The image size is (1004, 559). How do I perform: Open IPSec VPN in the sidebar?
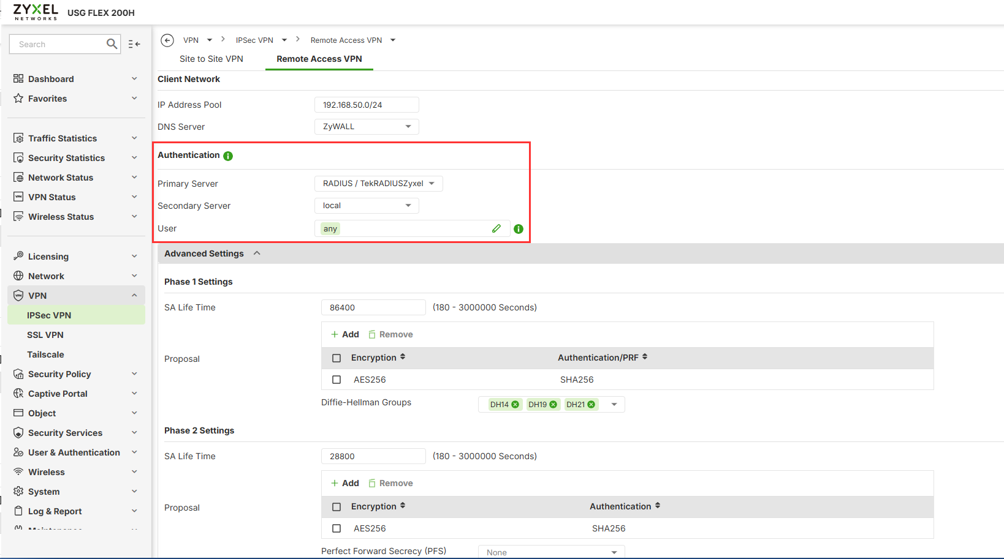[x=76, y=315]
